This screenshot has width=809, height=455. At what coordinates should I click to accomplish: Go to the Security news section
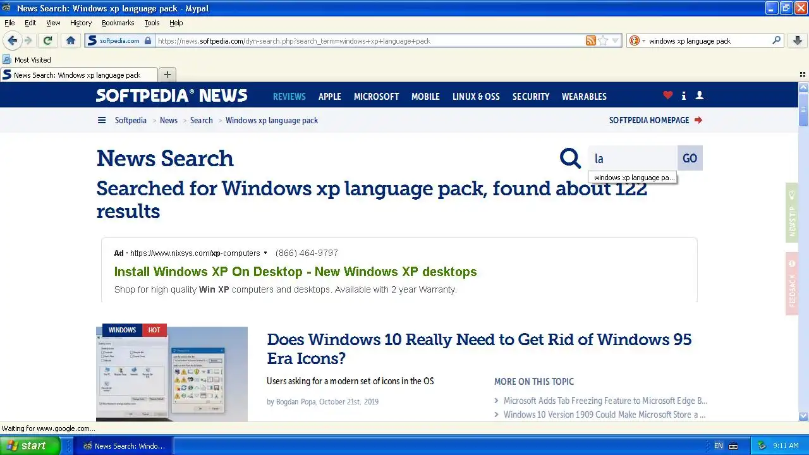click(531, 96)
